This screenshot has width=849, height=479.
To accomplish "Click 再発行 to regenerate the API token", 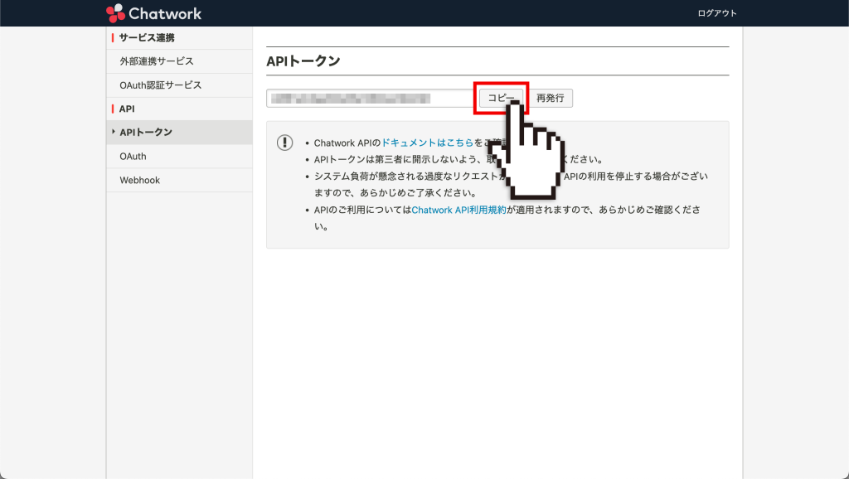I will 551,97.
